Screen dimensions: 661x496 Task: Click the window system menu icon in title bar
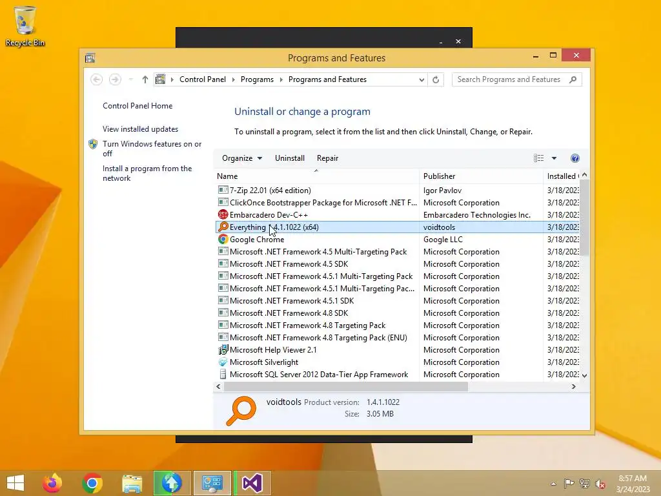(90, 57)
